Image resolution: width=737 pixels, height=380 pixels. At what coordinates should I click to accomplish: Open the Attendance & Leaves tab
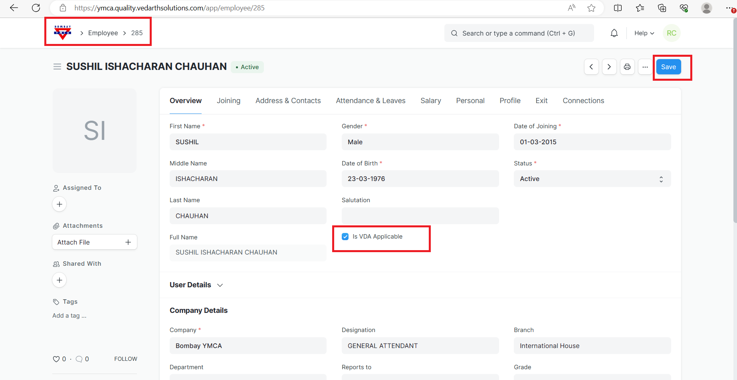pos(370,101)
